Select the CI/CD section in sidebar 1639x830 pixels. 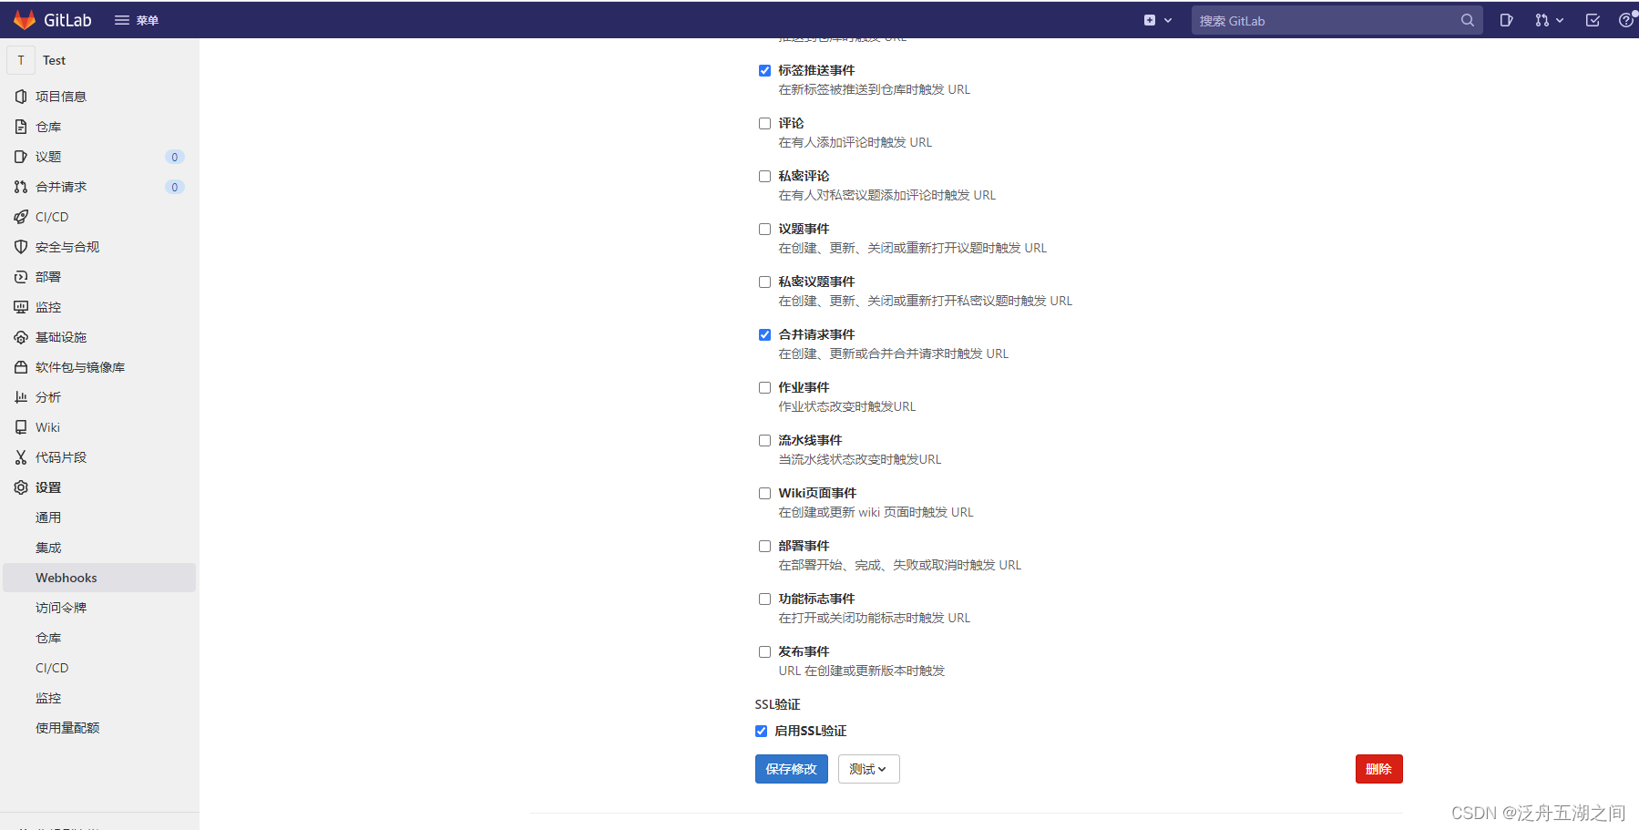52,217
